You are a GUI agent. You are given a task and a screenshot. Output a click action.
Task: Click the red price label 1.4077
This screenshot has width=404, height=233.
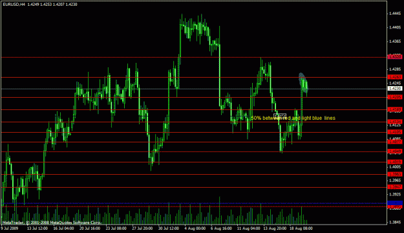[395, 142]
